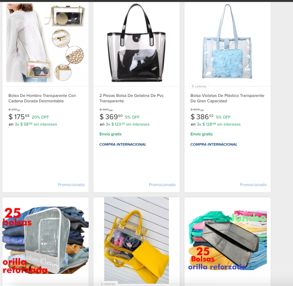This screenshot has width=293, height=286.
Task: Click title Bolso De Hombro Transparente Con Cadena
Action: [42, 98]
